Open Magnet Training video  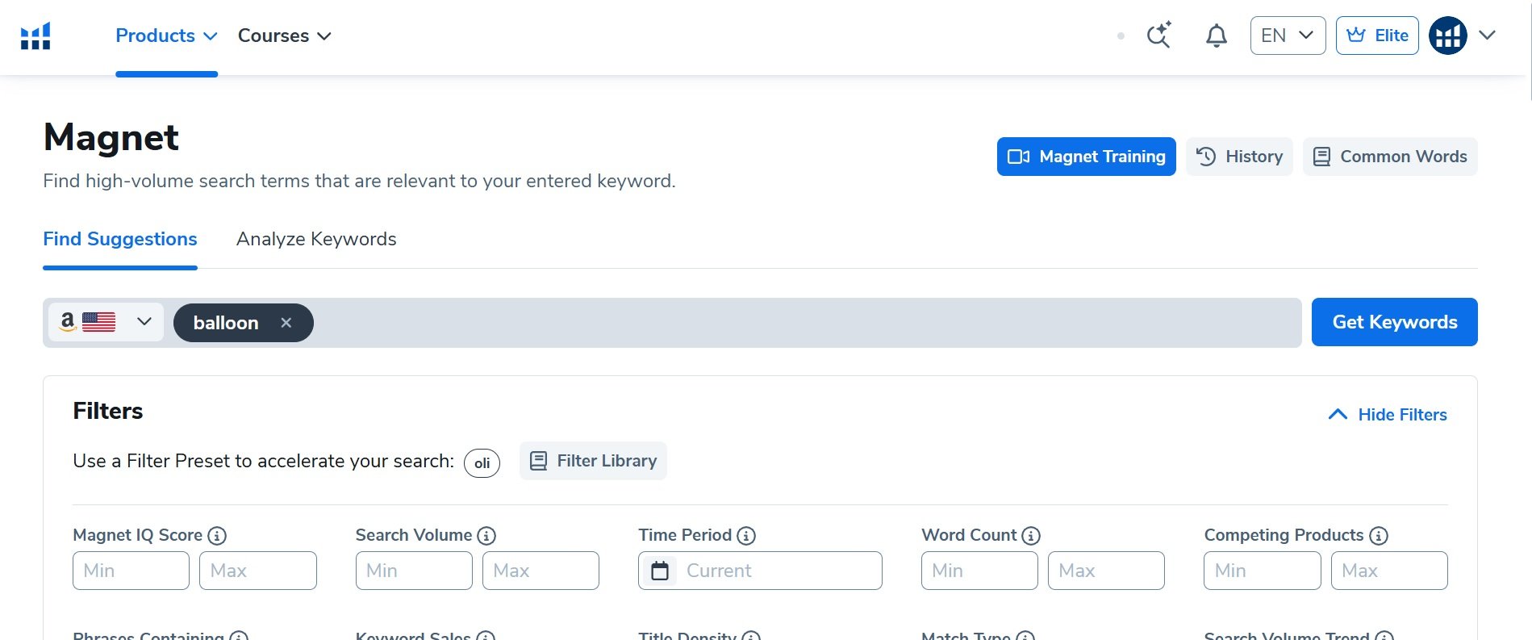pyautogui.click(x=1086, y=157)
